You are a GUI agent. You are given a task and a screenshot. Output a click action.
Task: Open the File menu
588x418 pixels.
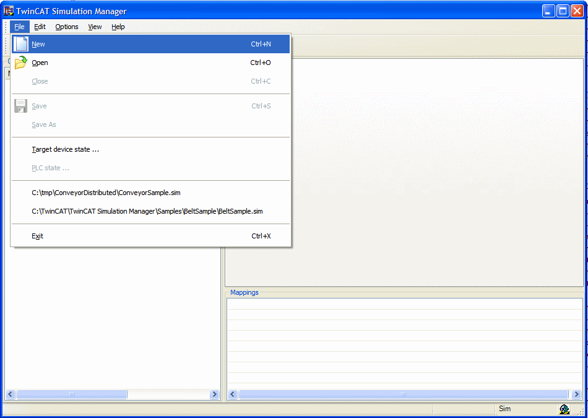pos(20,27)
